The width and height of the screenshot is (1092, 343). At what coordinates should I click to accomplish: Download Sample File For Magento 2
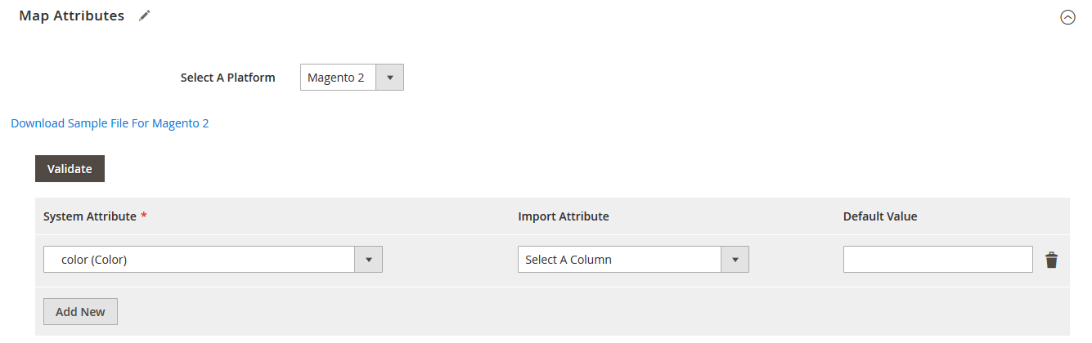click(110, 123)
